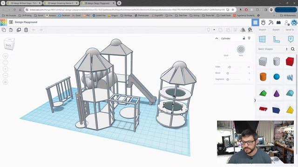298x167 pixels.
Task: Adjust the Bevel slider
Action: pyautogui.click(x=228, y=73)
